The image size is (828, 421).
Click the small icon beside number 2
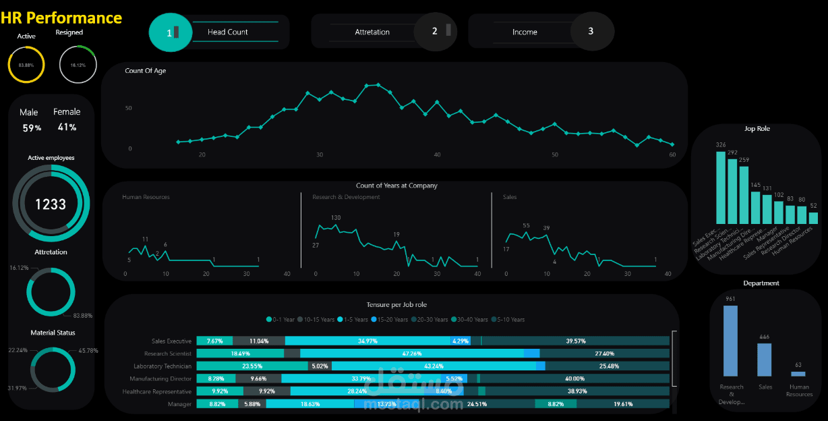coord(449,30)
